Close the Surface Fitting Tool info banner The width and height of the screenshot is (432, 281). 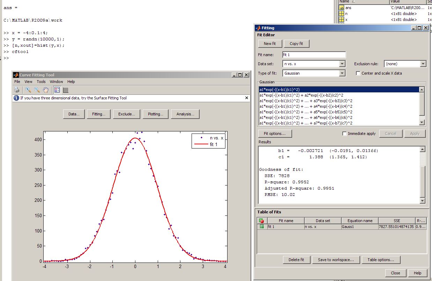(247, 98)
